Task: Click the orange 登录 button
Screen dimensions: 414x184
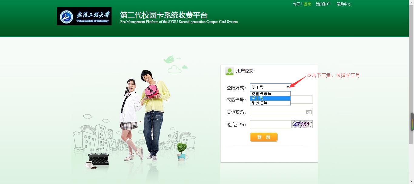Action: coord(264,137)
